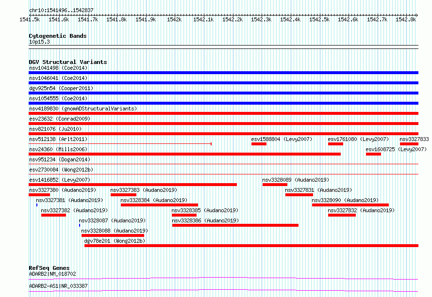The height and width of the screenshot is (297, 432).
Task: Select nsv3328385 (Audano2019) variant
Action: pyautogui.click(x=205, y=210)
